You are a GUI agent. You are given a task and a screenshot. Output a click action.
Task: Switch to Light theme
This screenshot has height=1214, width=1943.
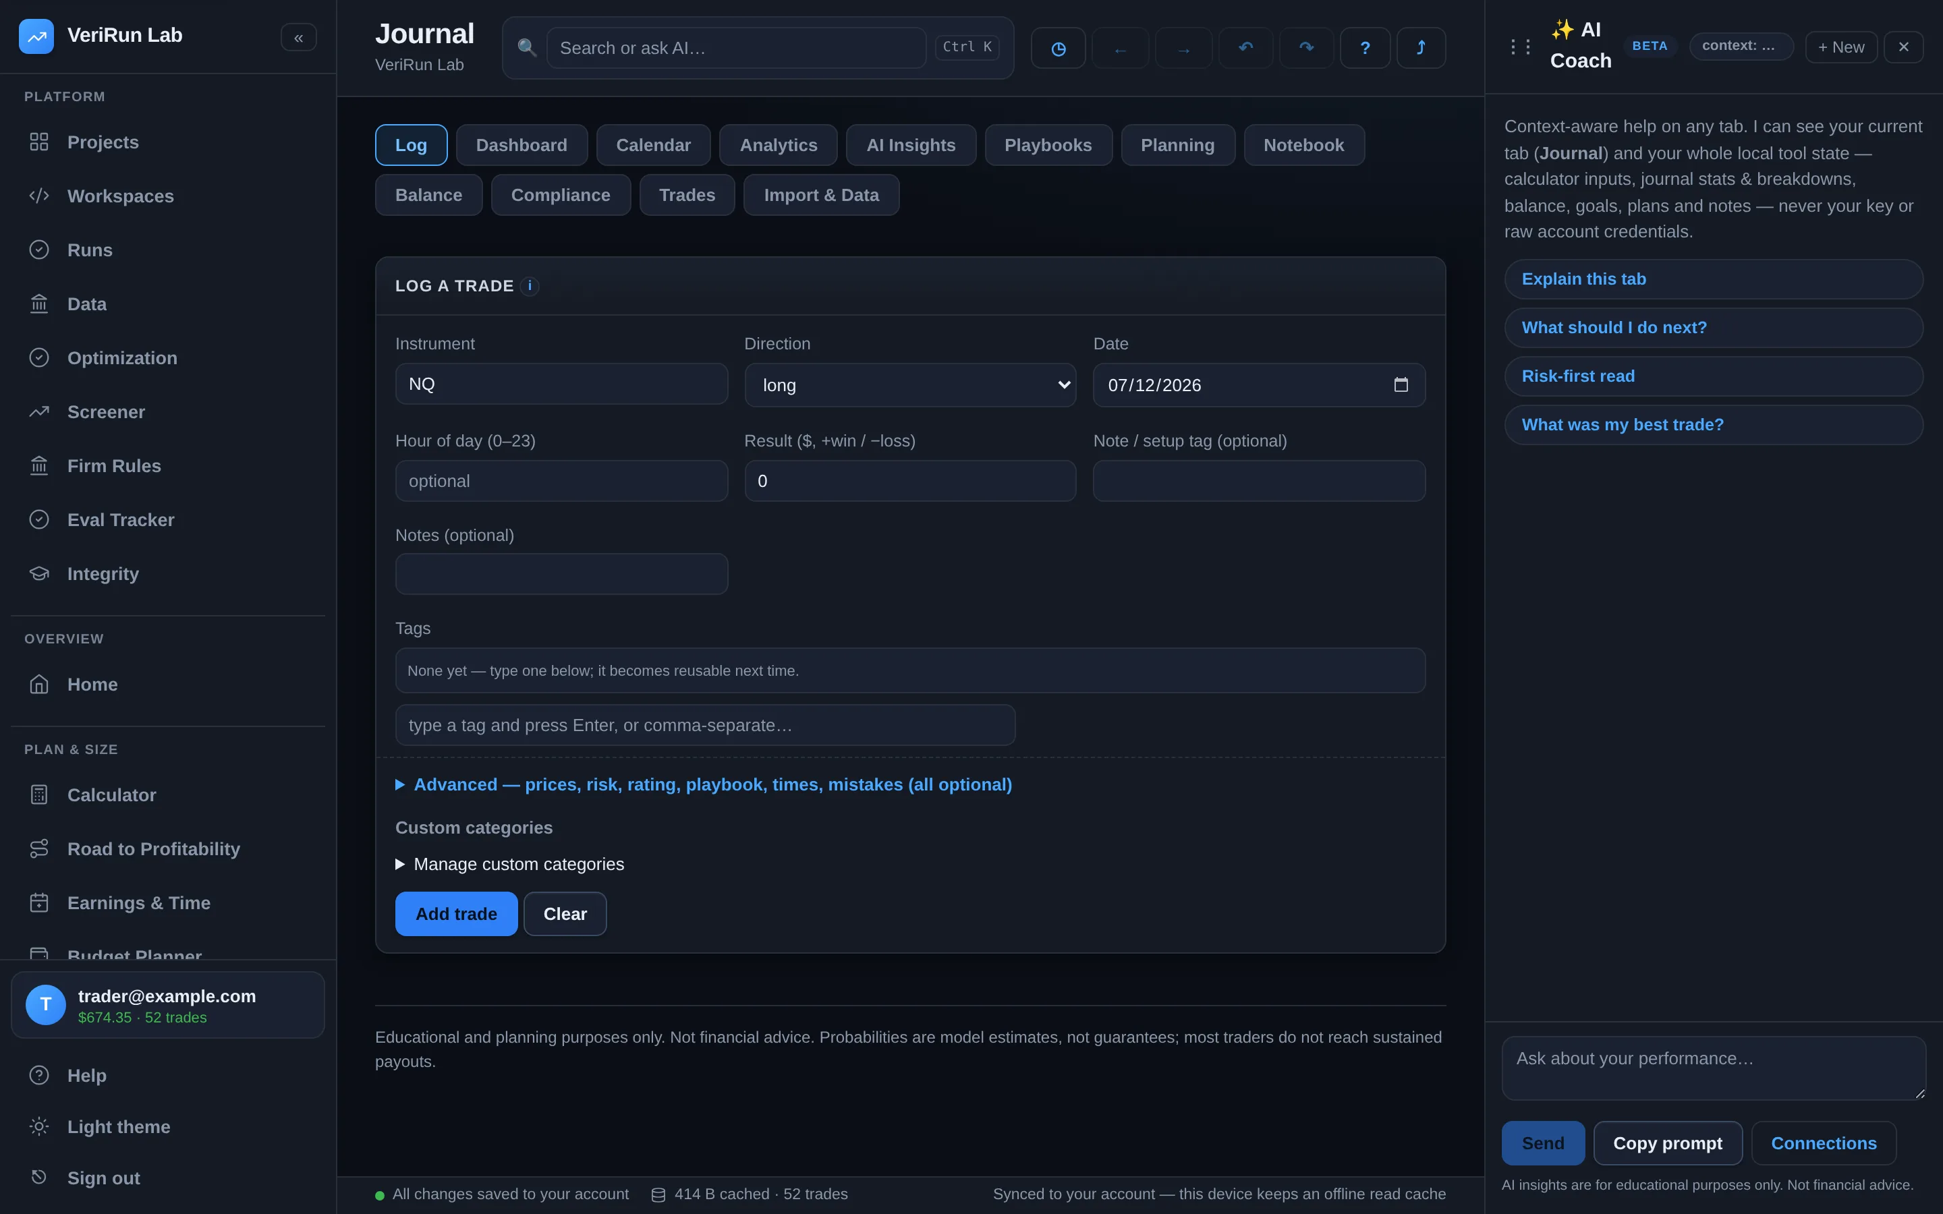pos(168,1126)
